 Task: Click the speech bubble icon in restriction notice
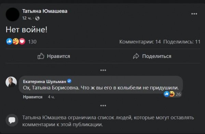12,120
